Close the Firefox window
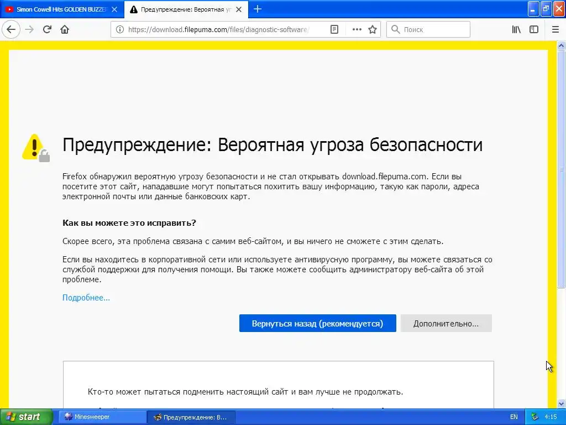 click(x=559, y=9)
